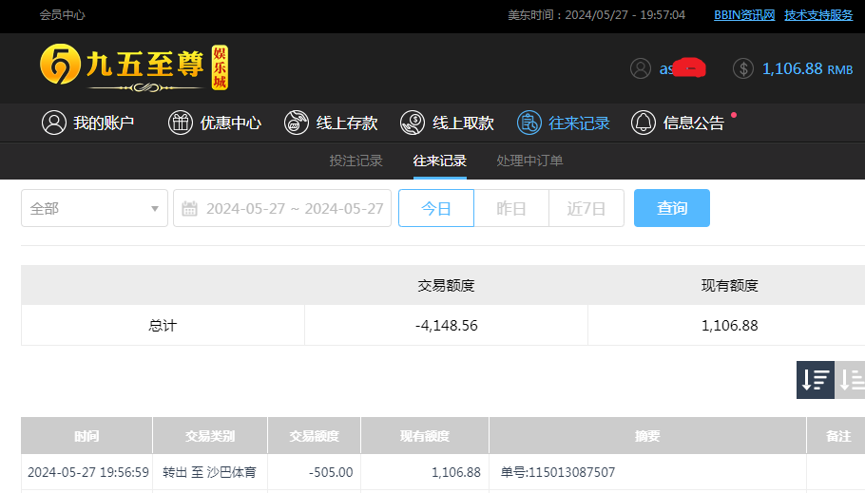Viewport: 865px width, 493px height.
Task: Click the 九五至尊 site logo
Action: point(133,67)
